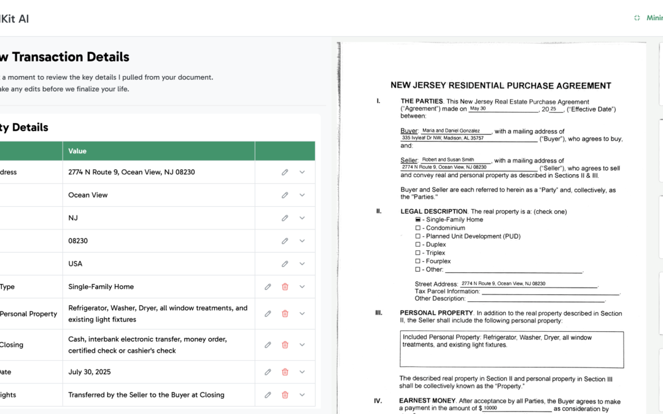Screen dimensions: 663x414
Task: Remove the Personal Property row with its trash icon
Action: pyautogui.click(x=285, y=313)
